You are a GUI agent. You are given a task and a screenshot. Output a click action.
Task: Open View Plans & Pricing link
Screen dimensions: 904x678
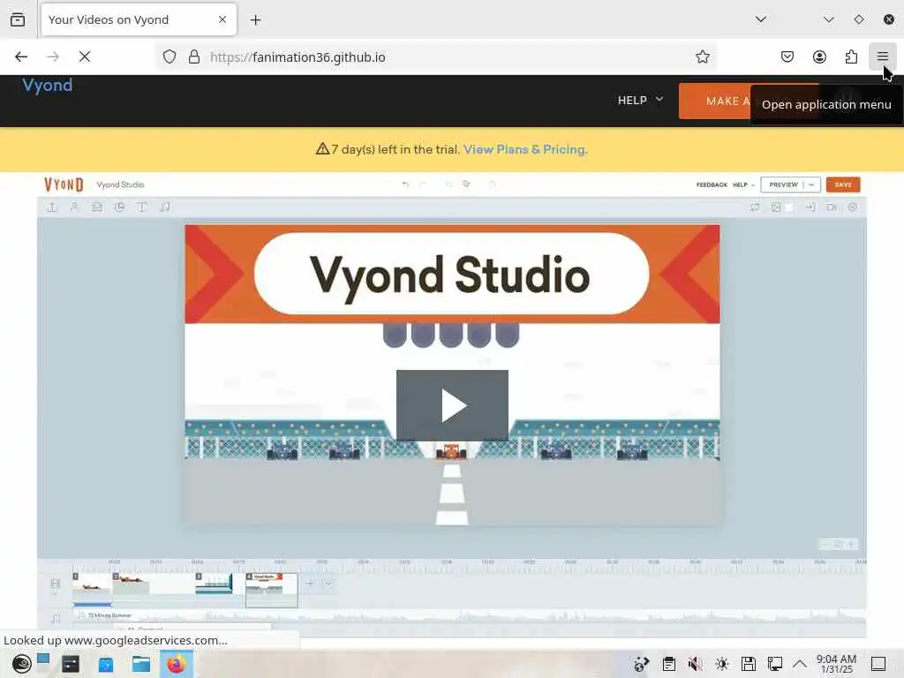525,149
